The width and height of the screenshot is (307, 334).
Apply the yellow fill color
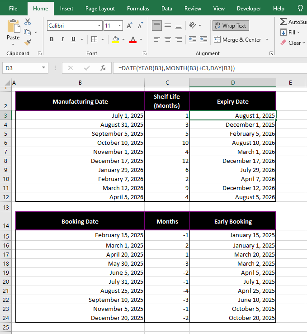(116, 39)
